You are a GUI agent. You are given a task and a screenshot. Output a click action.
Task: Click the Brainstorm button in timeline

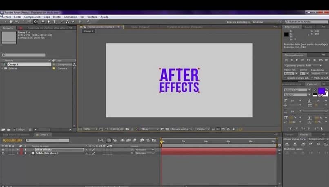(x=142, y=140)
